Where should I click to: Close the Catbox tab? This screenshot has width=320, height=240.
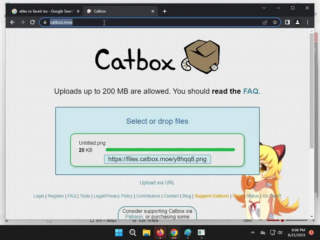coord(152,11)
